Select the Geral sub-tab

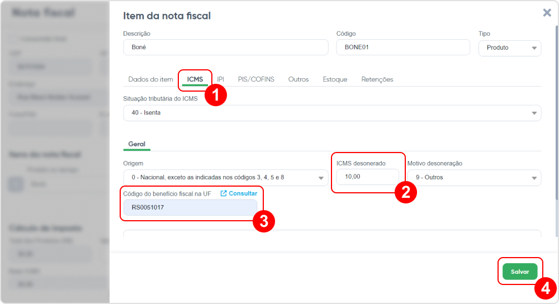(136, 144)
